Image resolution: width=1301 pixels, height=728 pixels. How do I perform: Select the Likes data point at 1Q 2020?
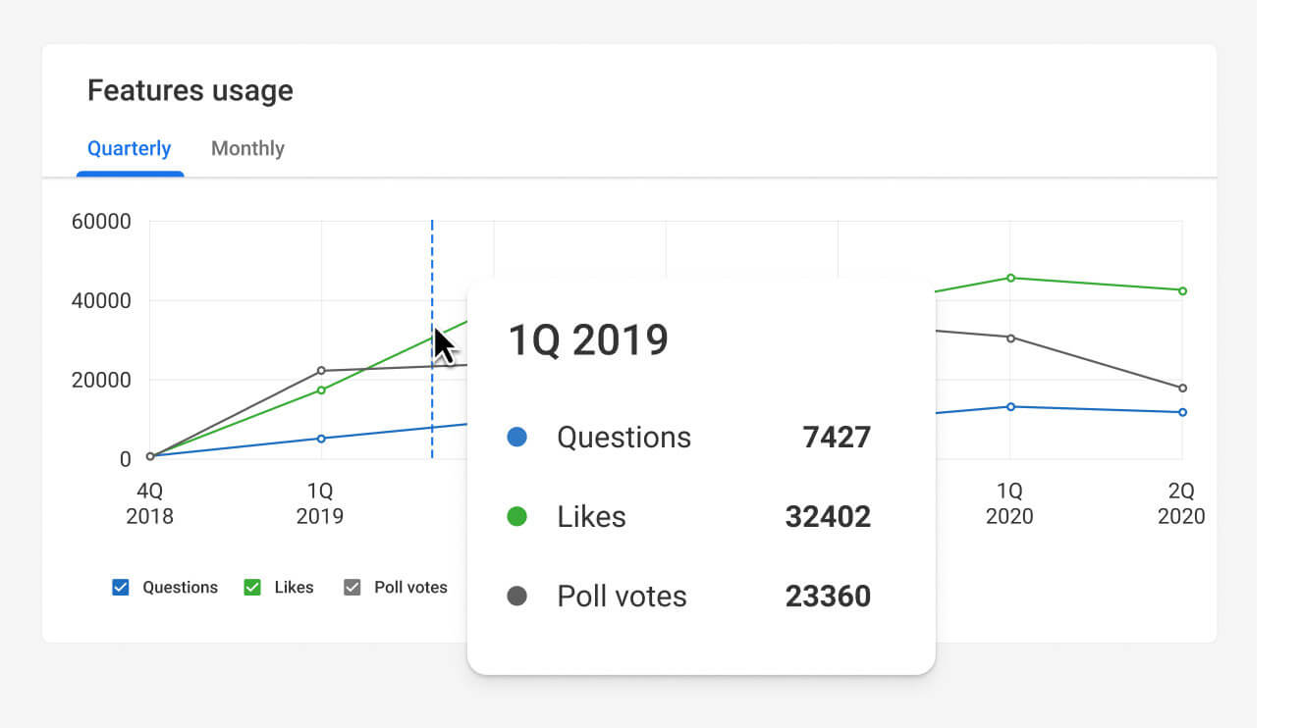coord(1009,278)
